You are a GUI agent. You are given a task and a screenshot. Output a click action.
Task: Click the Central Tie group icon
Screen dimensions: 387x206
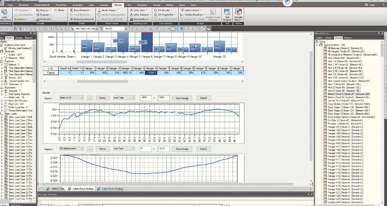coord(325,101)
